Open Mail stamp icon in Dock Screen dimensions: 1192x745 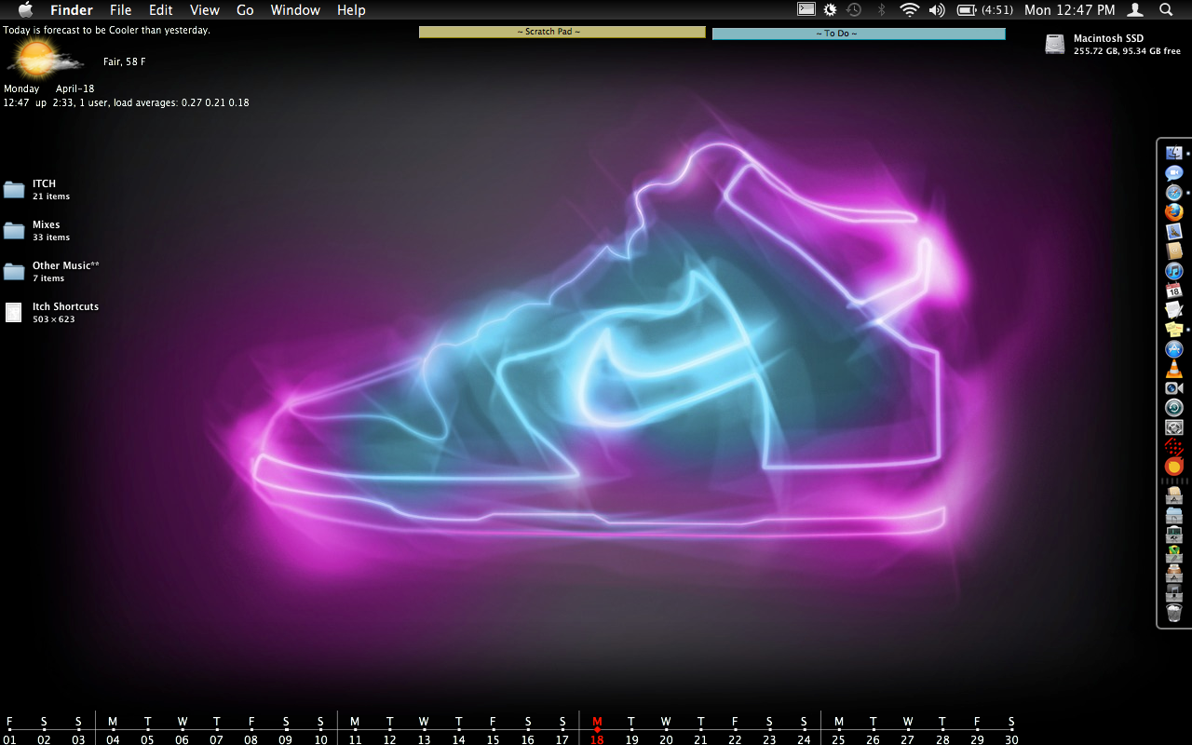tap(1173, 231)
